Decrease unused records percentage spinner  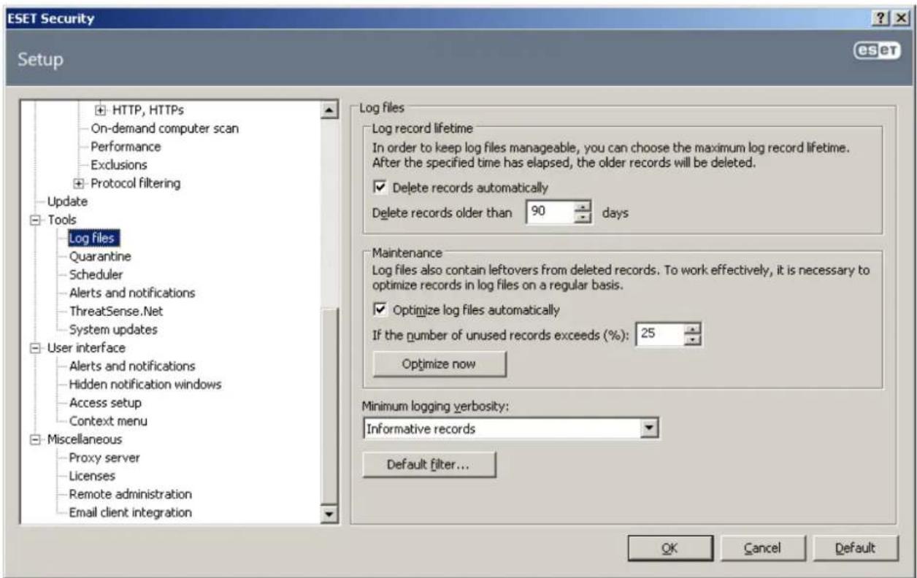693,340
